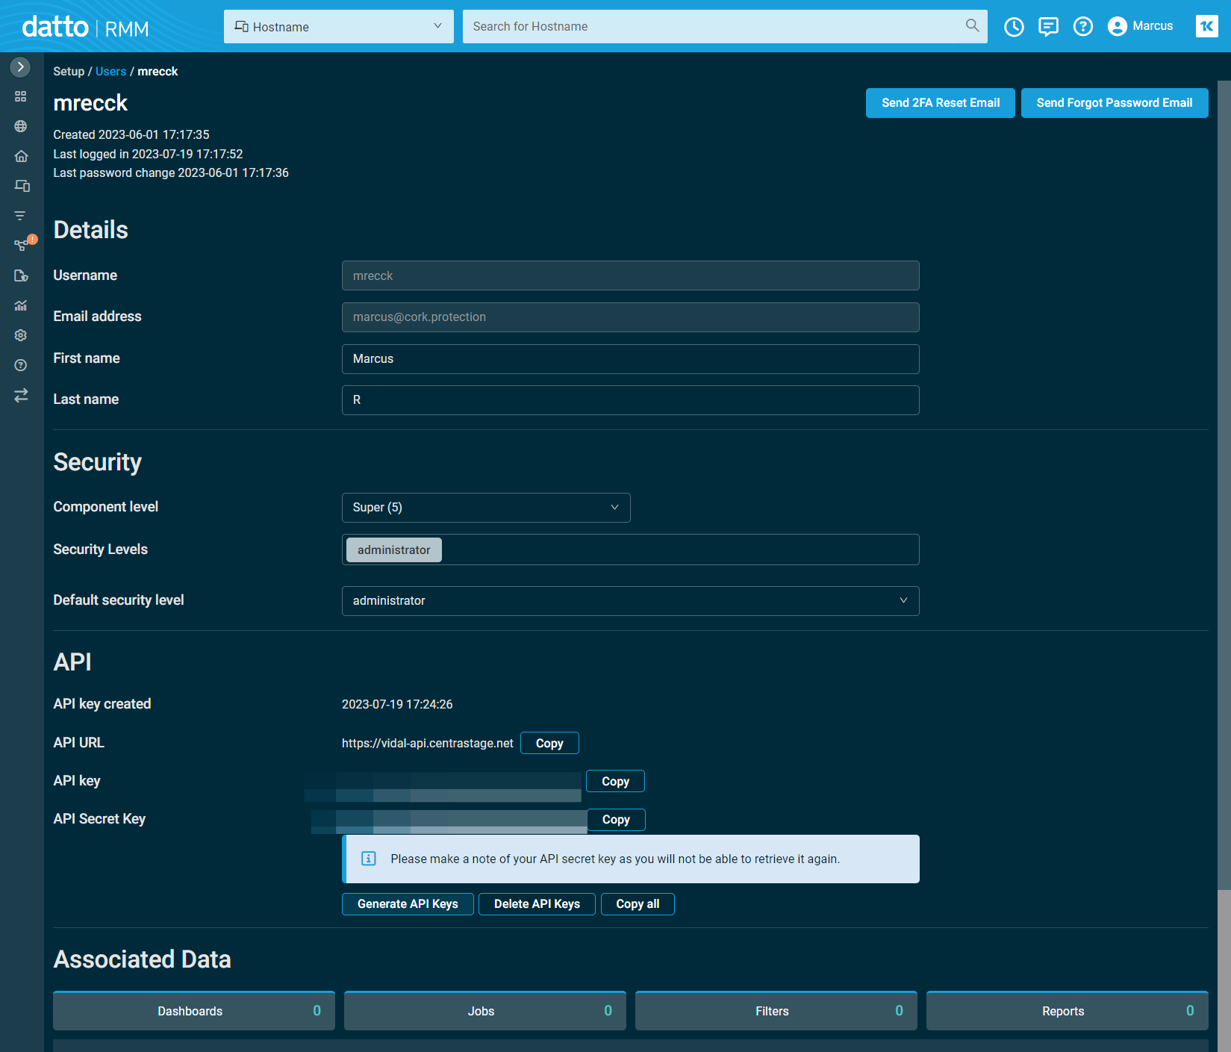Open the Default security level dropdown
Screen dimensions: 1231x1052
click(631, 601)
